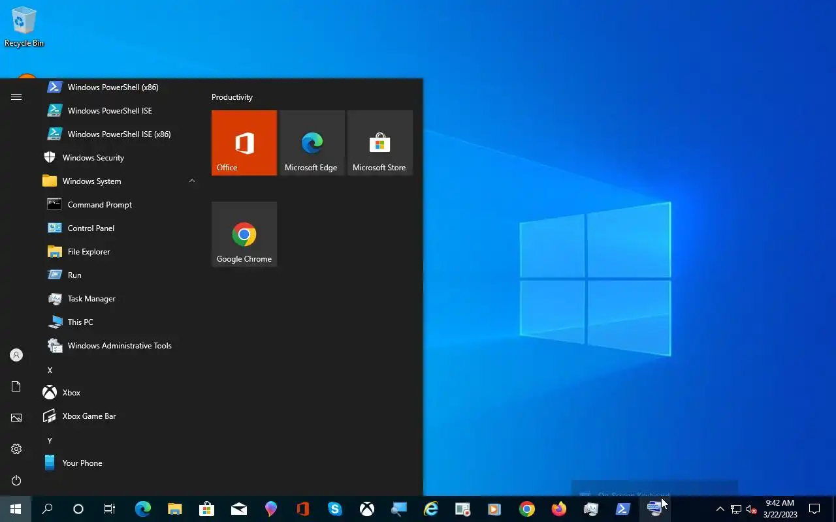Close Start menu with the Windows Start button
836x522 pixels.
[16, 509]
